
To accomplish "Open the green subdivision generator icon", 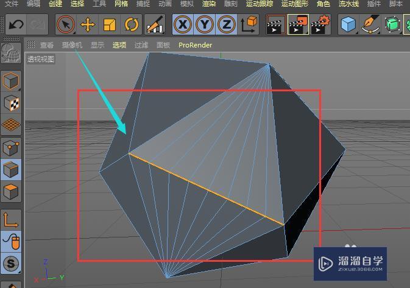I will [392, 25].
